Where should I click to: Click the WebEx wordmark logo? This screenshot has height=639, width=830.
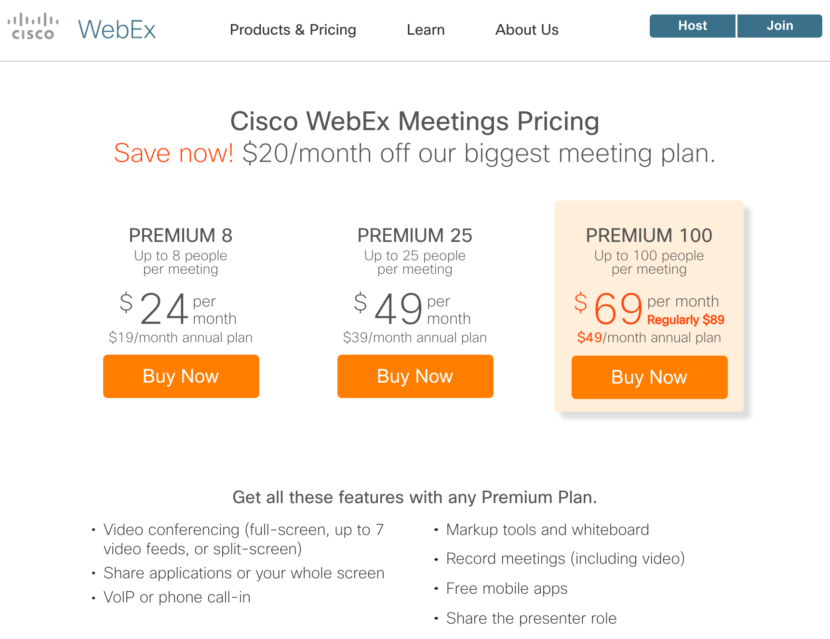pyautogui.click(x=117, y=29)
